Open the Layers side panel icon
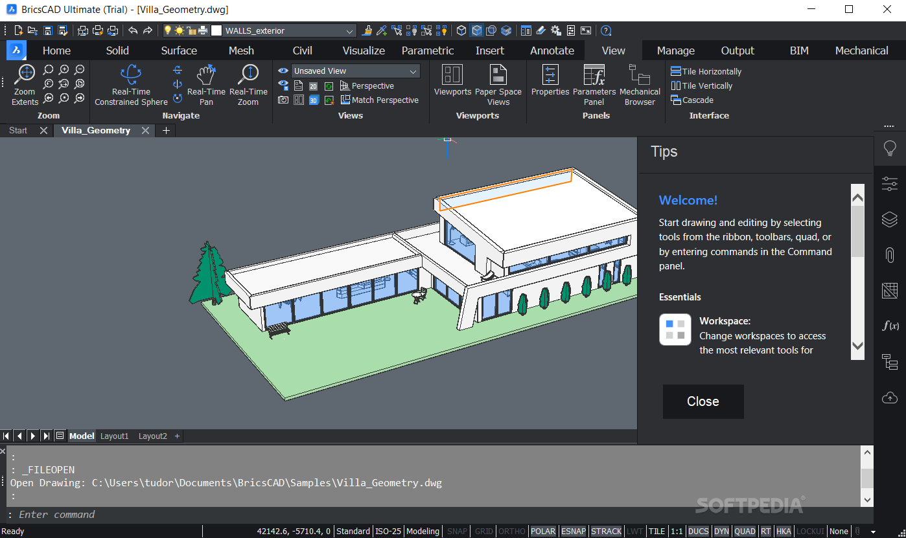 click(890, 219)
